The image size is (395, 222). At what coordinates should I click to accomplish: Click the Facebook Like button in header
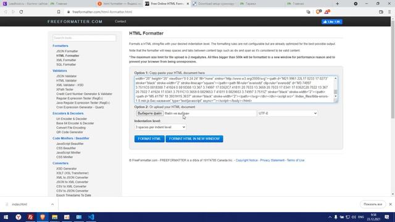(x=332, y=22)
